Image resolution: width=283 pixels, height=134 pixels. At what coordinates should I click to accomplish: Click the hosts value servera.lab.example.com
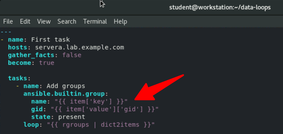(79, 47)
